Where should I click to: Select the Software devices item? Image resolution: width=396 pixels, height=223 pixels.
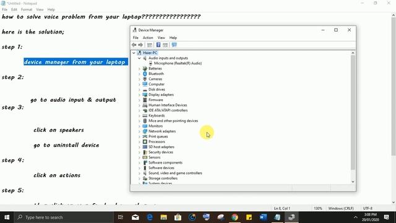tap(161, 168)
